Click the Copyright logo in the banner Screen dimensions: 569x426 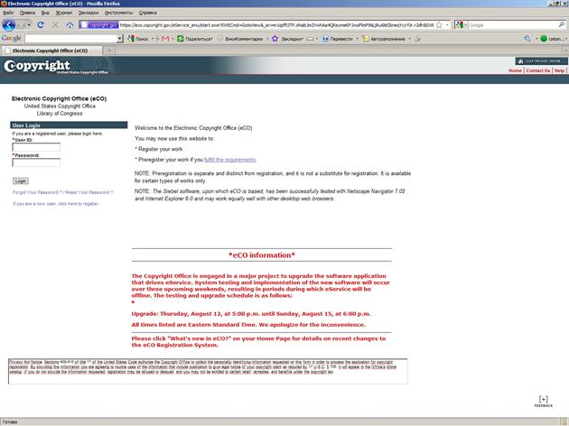[37, 66]
